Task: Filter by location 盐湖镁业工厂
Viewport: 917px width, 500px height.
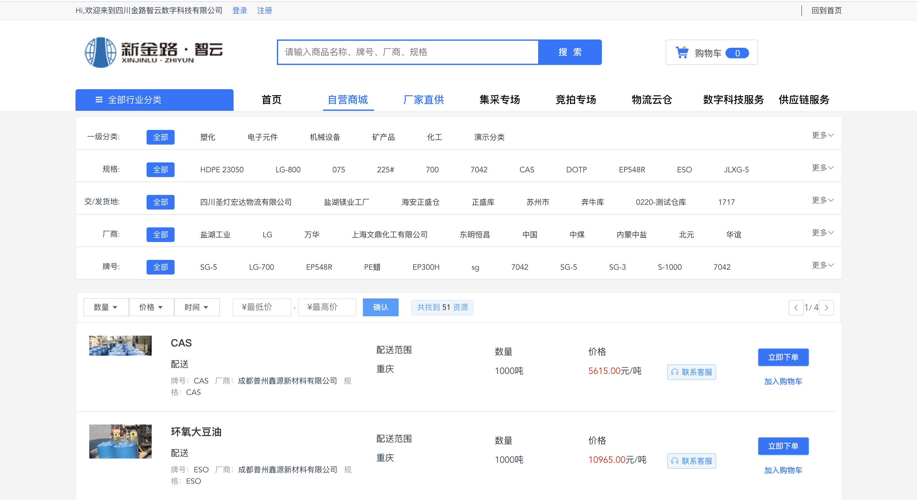Action: tap(346, 202)
